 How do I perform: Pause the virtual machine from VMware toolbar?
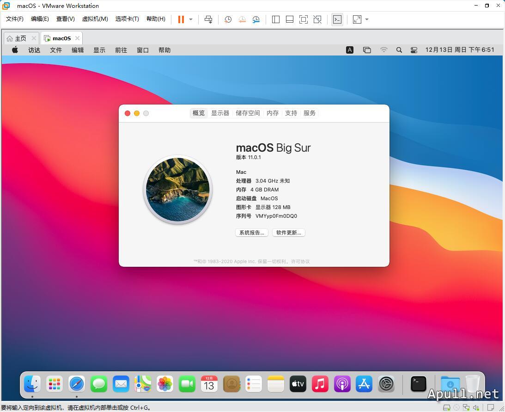click(181, 19)
